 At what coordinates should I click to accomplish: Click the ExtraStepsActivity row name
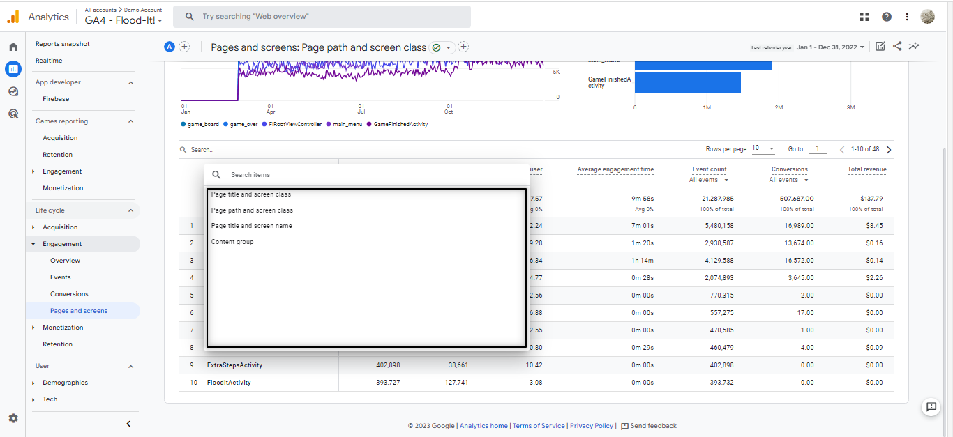[235, 365]
